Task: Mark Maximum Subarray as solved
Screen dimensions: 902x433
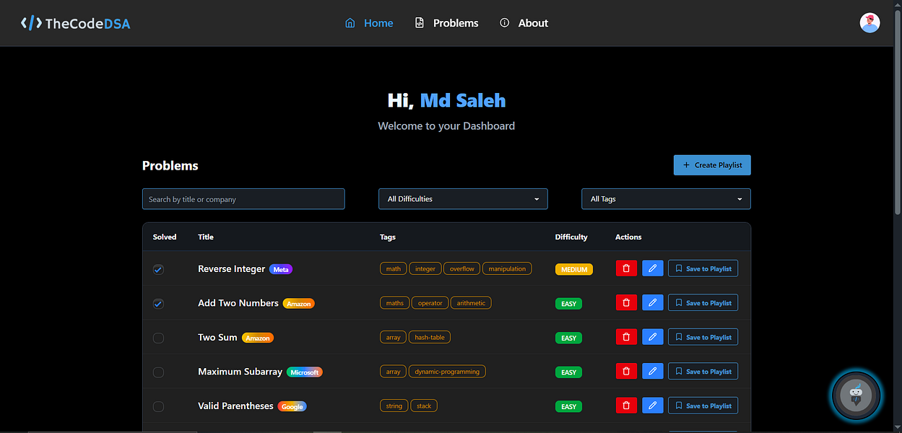Action: [158, 372]
